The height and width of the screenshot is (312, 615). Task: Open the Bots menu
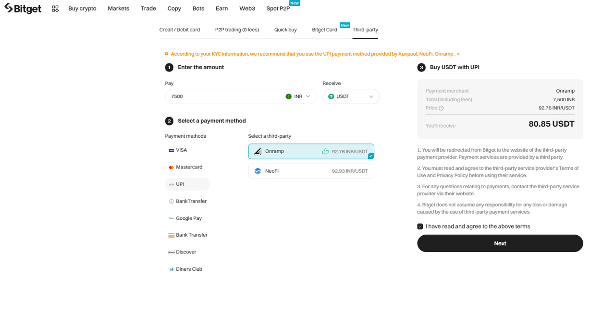point(198,9)
